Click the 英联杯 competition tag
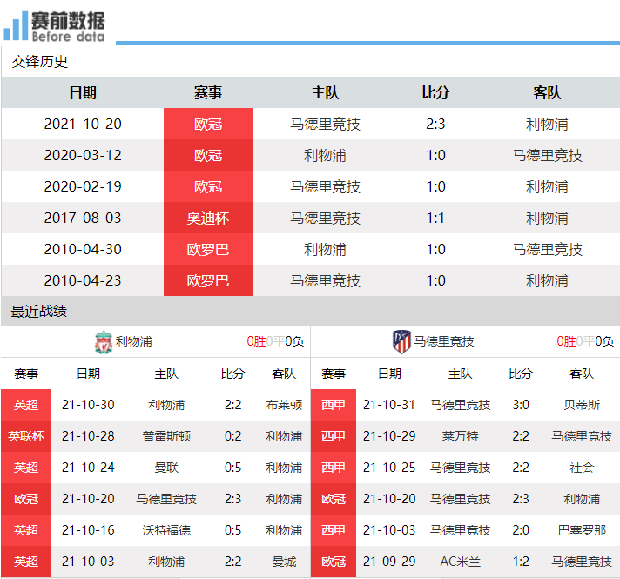Image resolution: width=620 pixels, height=579 pixels. (26, 436)
